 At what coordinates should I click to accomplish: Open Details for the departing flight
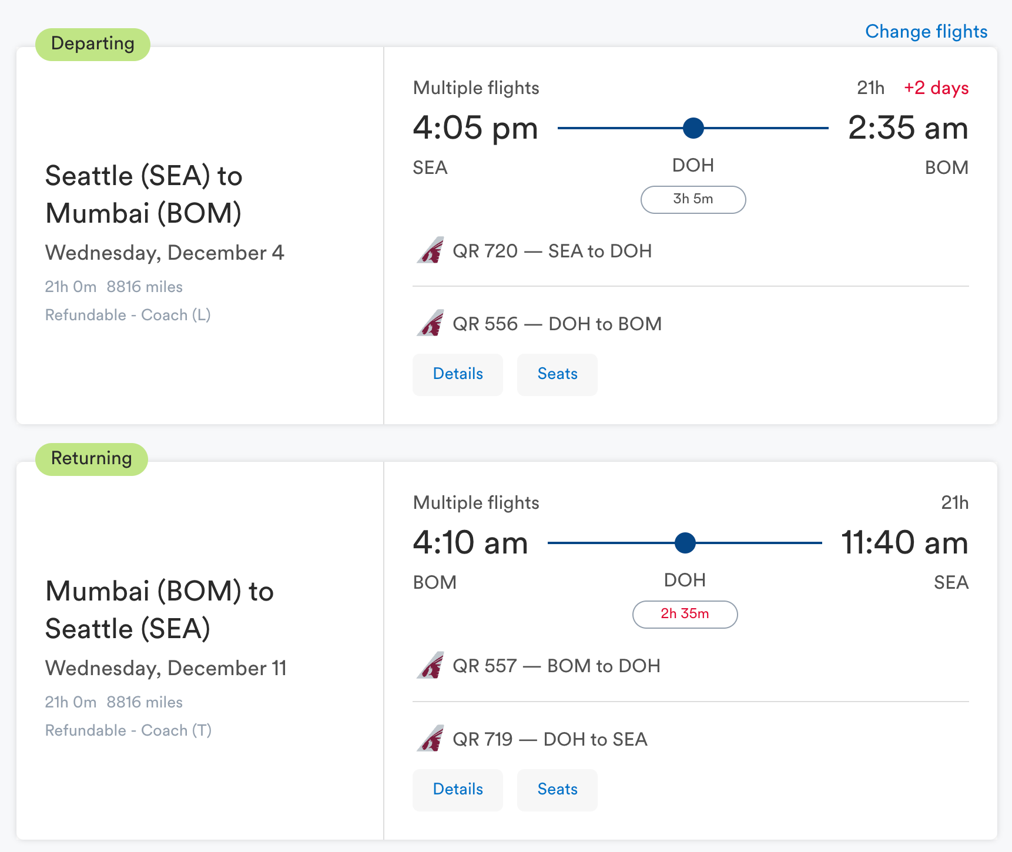click(x=458, y=374)
